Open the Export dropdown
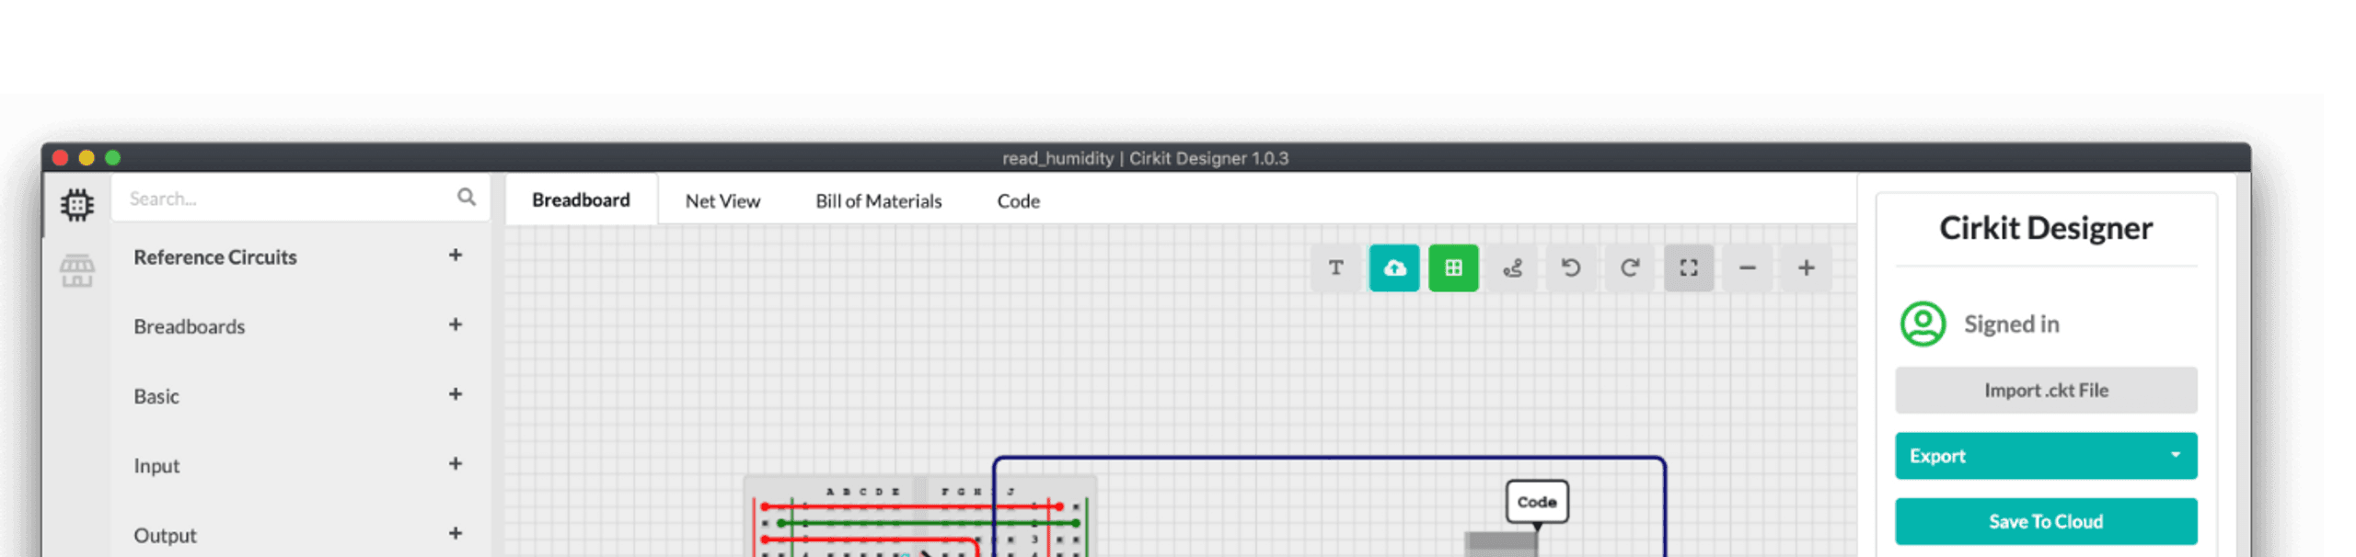Image resolution: width=2356 pixels, height=557 pixels. 2045,456
